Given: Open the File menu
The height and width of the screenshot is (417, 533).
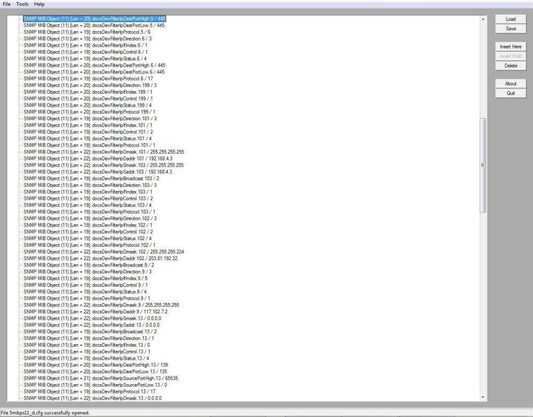Looking at the screenshot, I should tap(6, 4).
